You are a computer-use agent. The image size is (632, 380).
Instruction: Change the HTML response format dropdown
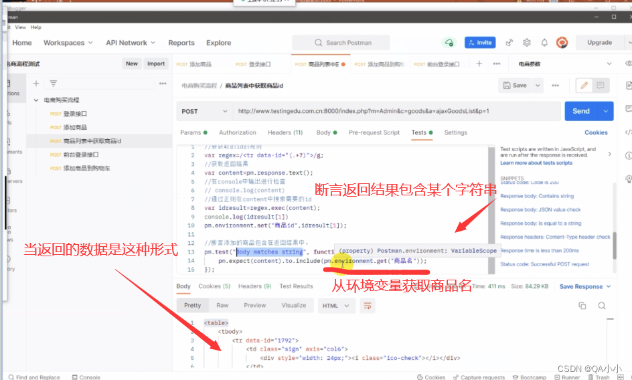tap(336, 306)
